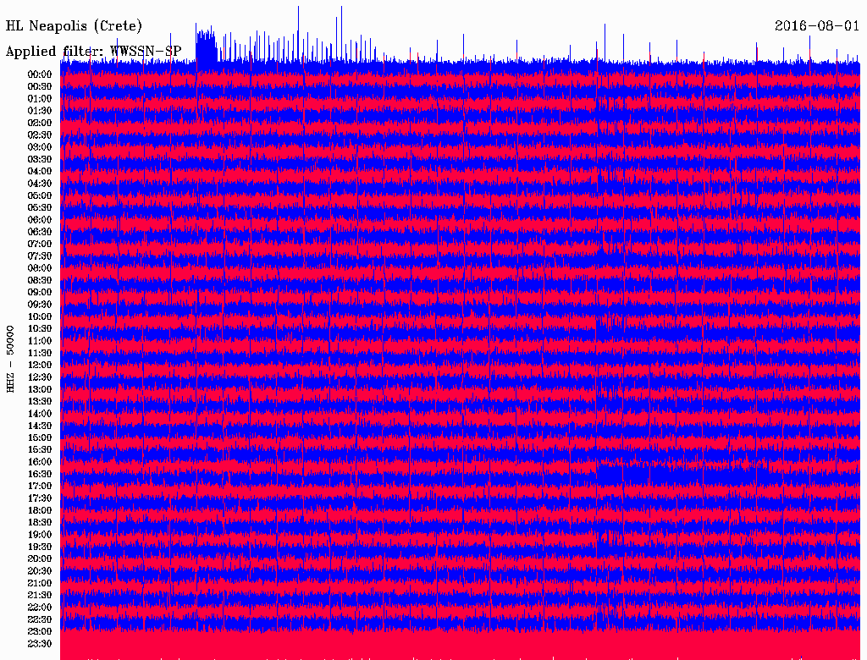Image resolution: width=867 pixels, height=660 pixels.
Task: Click the 01:30 time row label
Action: (40, 111)
